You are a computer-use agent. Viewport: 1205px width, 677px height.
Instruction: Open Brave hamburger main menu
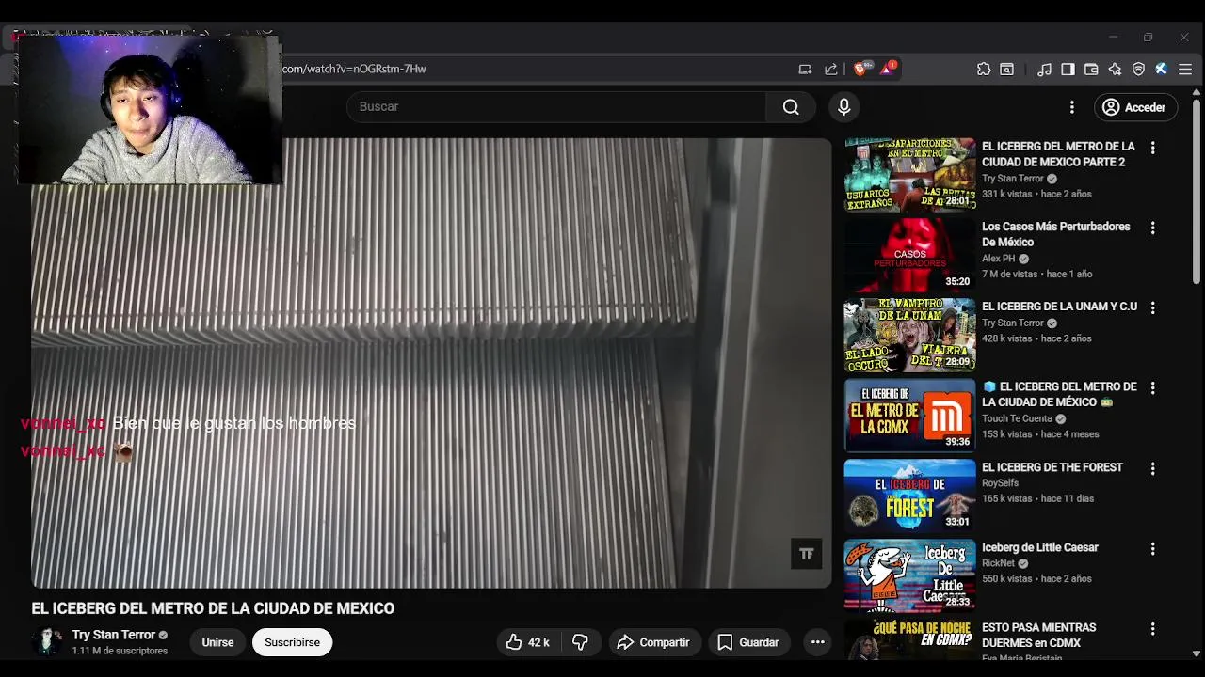coord(1185,69)
